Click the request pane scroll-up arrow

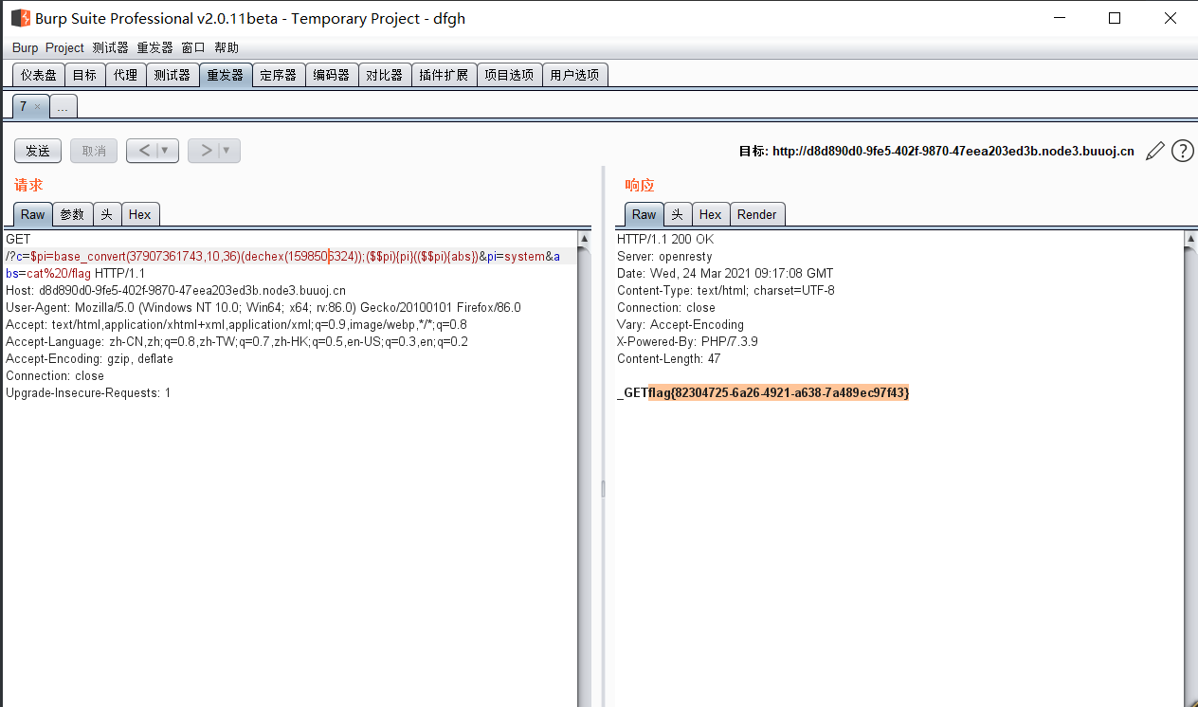click(585, 239)
